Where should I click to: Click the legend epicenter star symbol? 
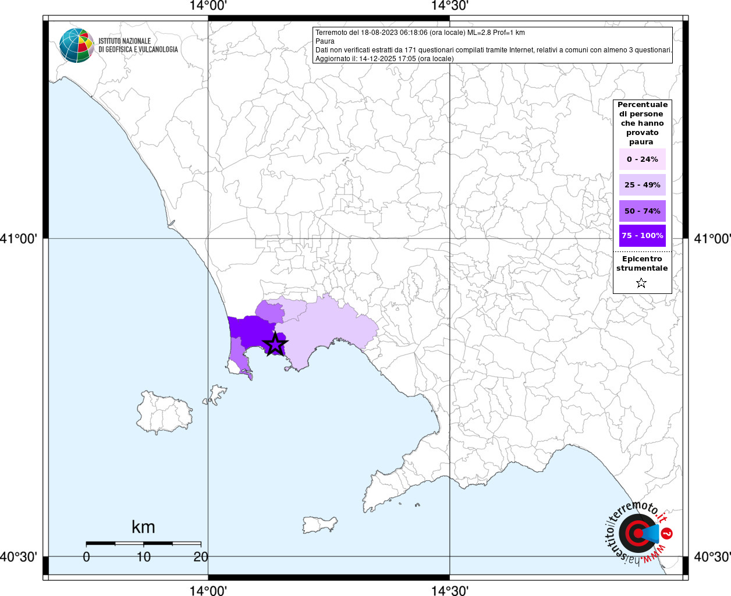pyautogui.click(x=641, y=283)
